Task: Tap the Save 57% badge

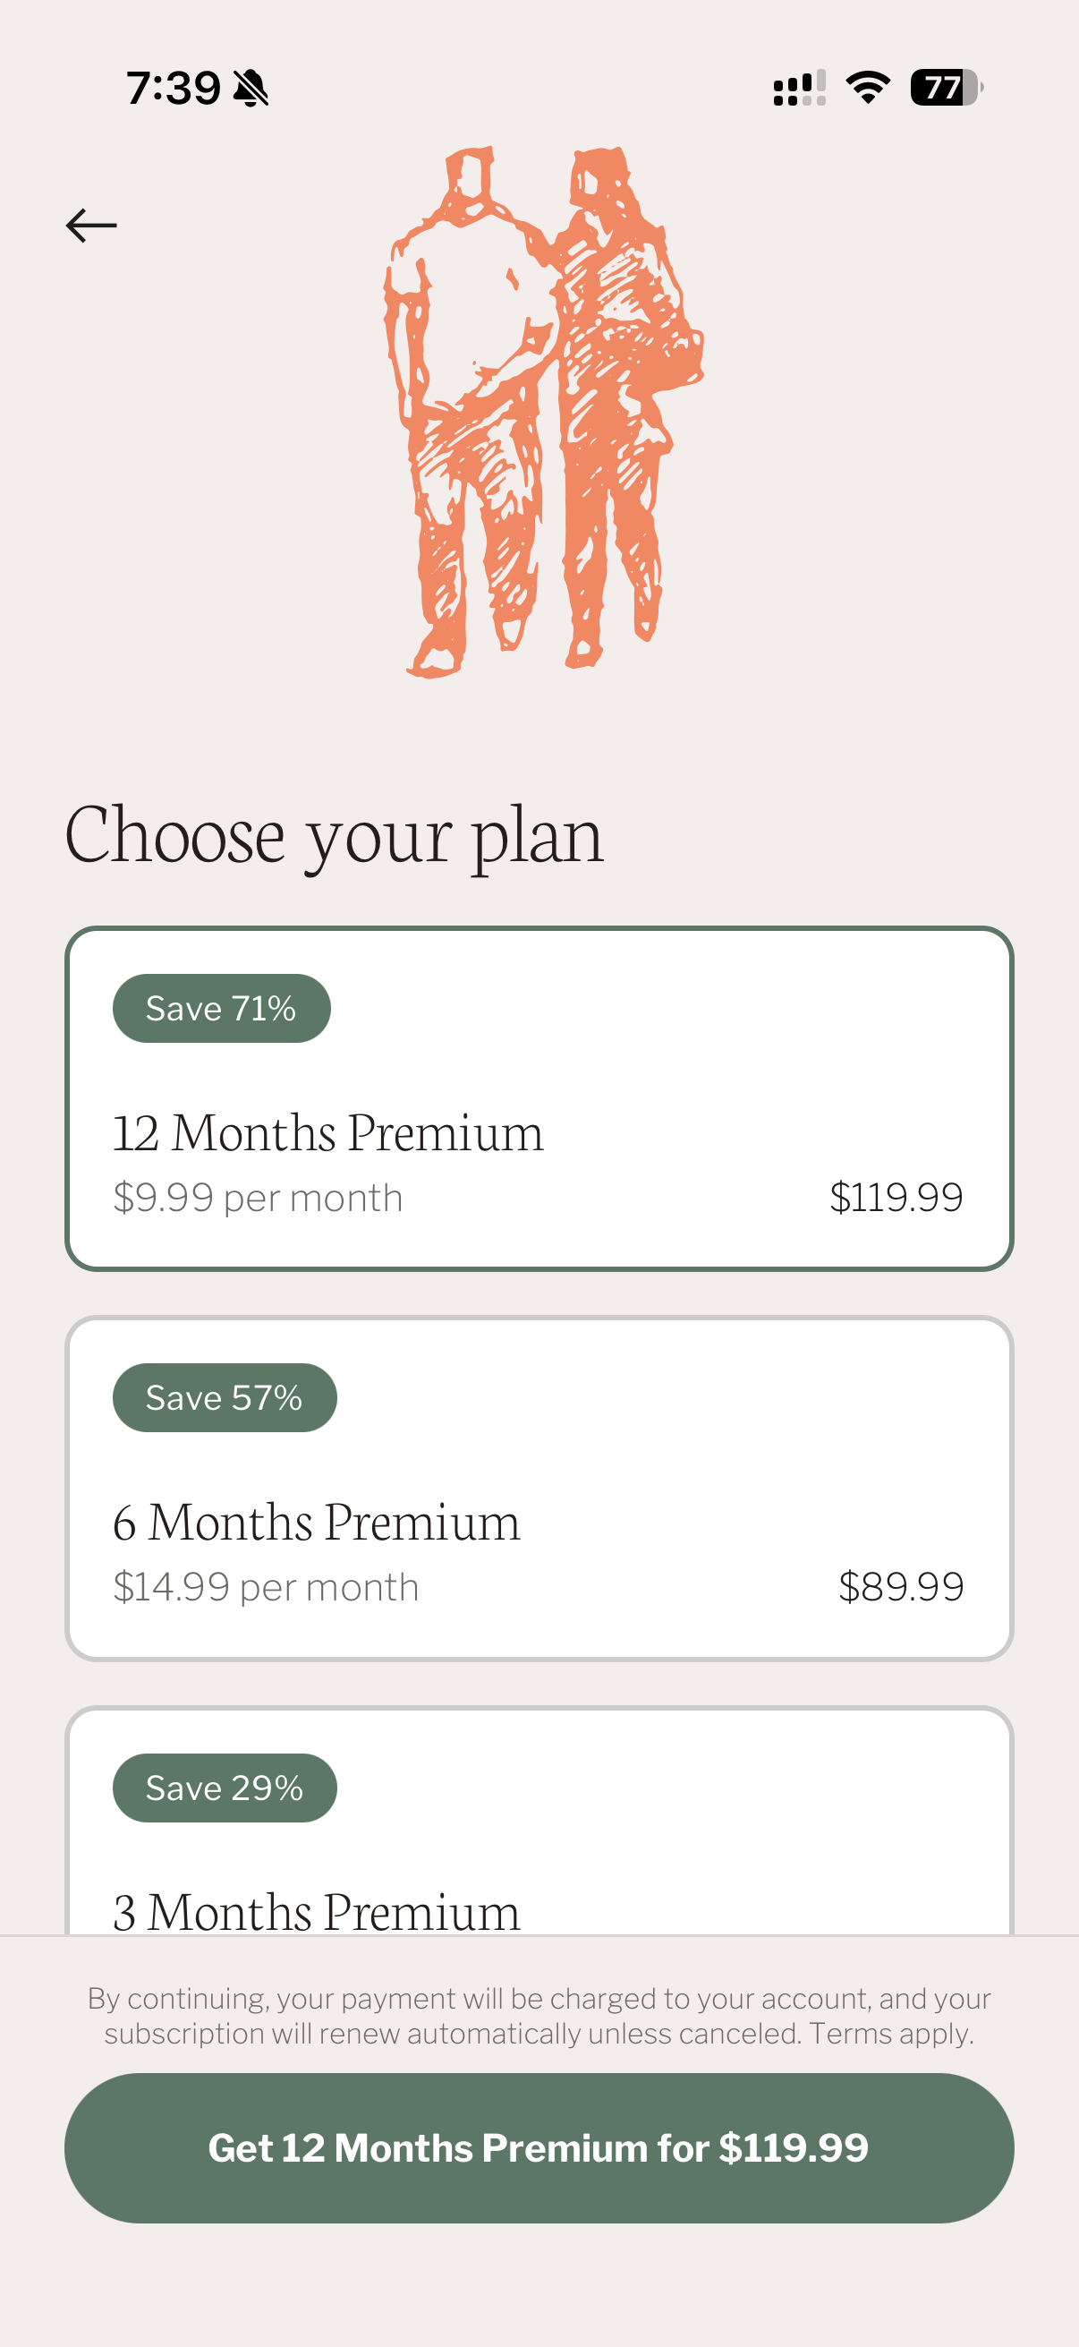Action: click(224, 1396)
